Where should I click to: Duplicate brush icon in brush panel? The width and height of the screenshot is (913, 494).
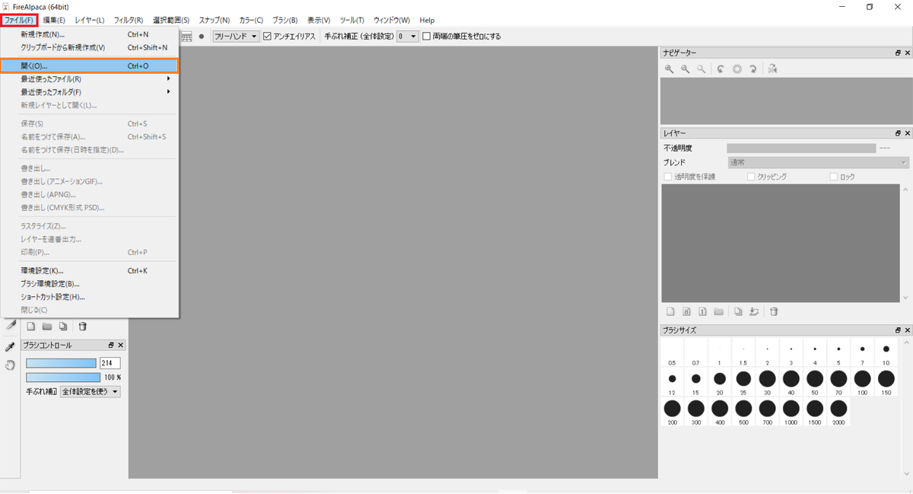click(x=63, y=327)
